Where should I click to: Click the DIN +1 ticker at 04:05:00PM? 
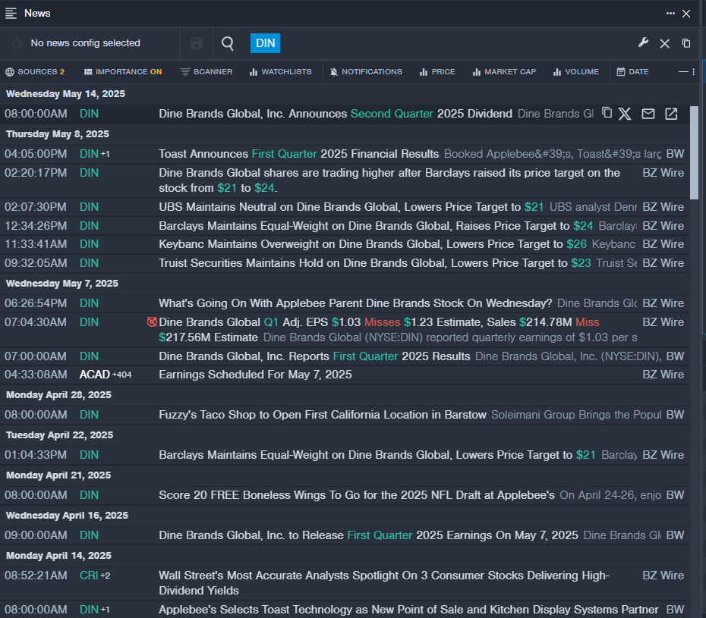(x=95, y=154)
